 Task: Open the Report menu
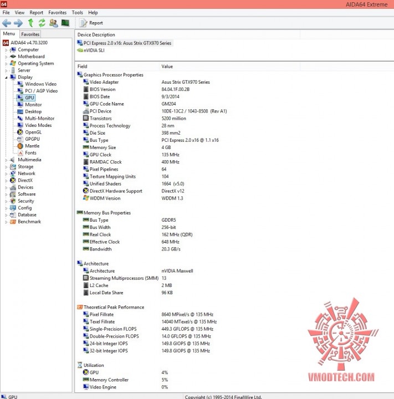(36, 12)
